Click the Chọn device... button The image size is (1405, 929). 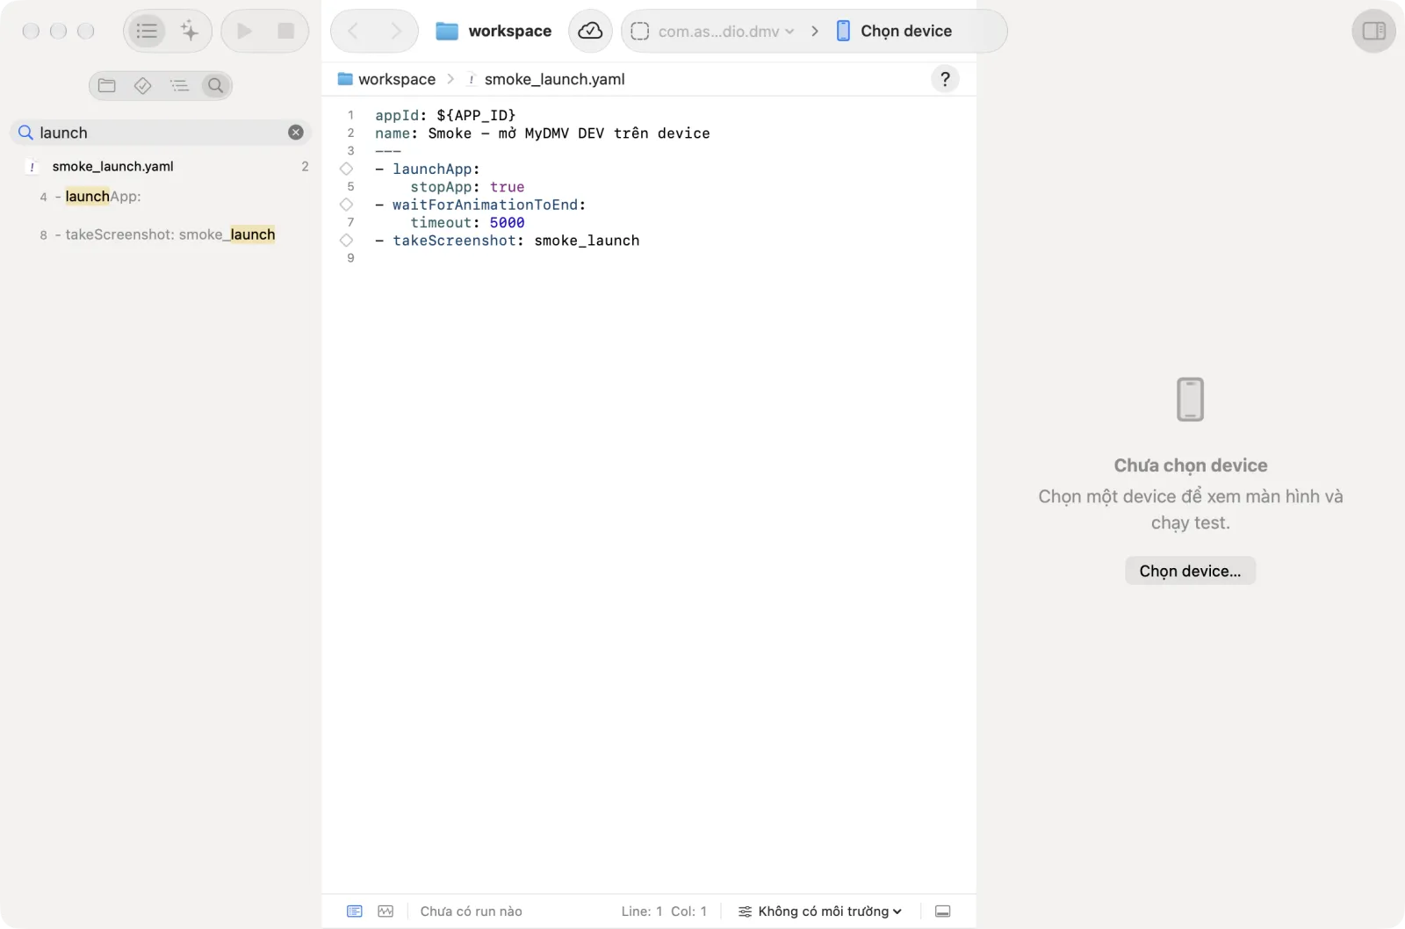tap(1190, 571)
